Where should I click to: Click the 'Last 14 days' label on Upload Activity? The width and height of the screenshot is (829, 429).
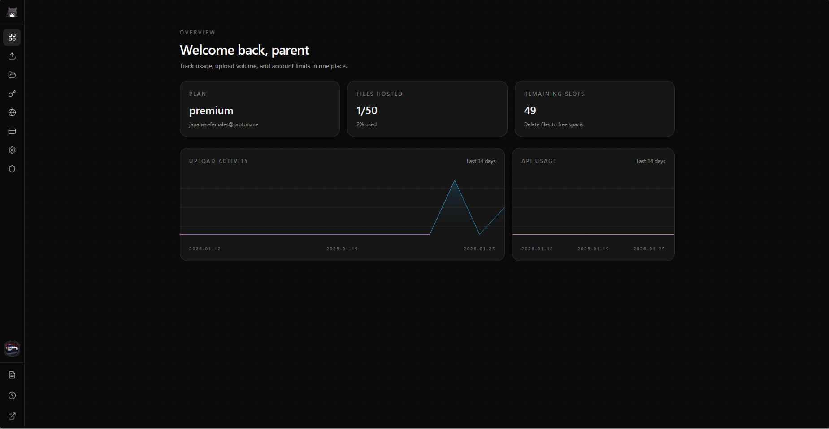(x=481, y=161)
